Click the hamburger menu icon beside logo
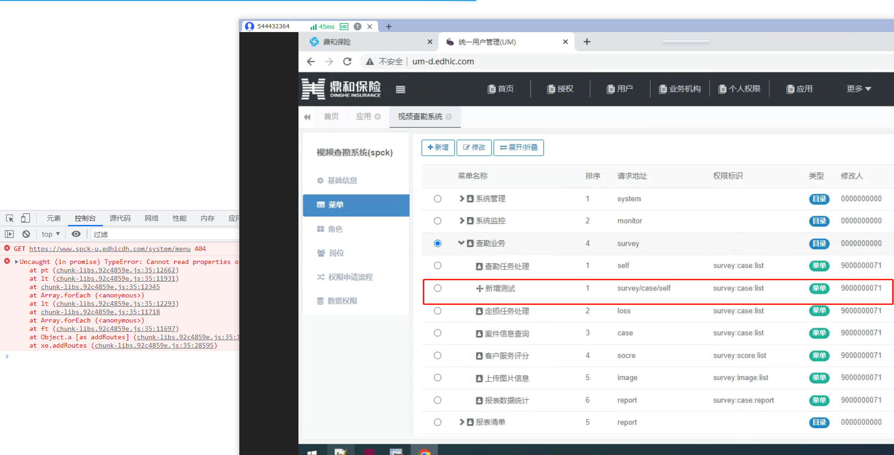Viewport: 894px width, 455px height. coord(400,89)
